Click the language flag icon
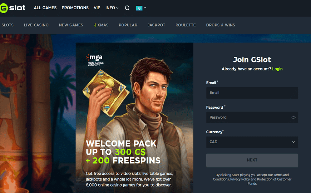The width and height of the screenshot is (311, 193). [139, 8]
